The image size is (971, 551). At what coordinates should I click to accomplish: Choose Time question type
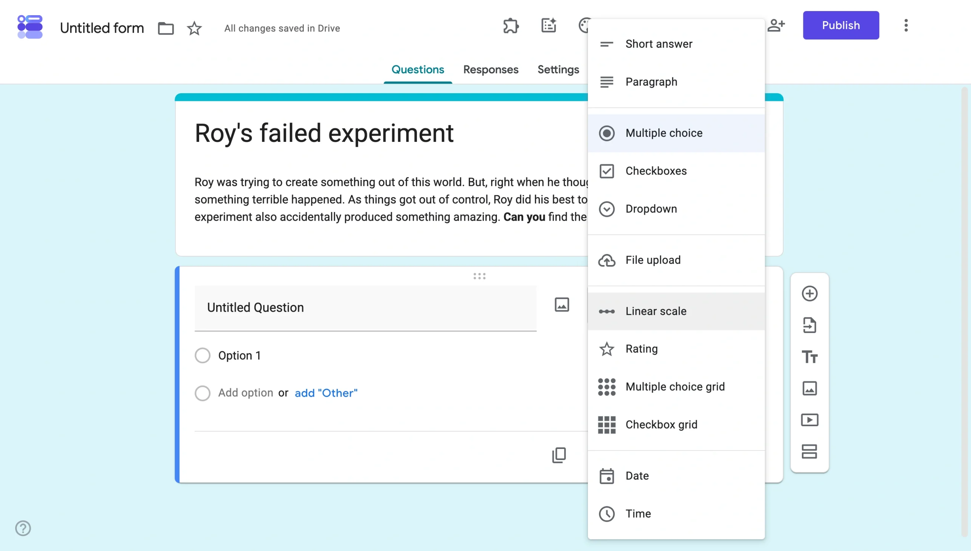click(x=676, y=514)
